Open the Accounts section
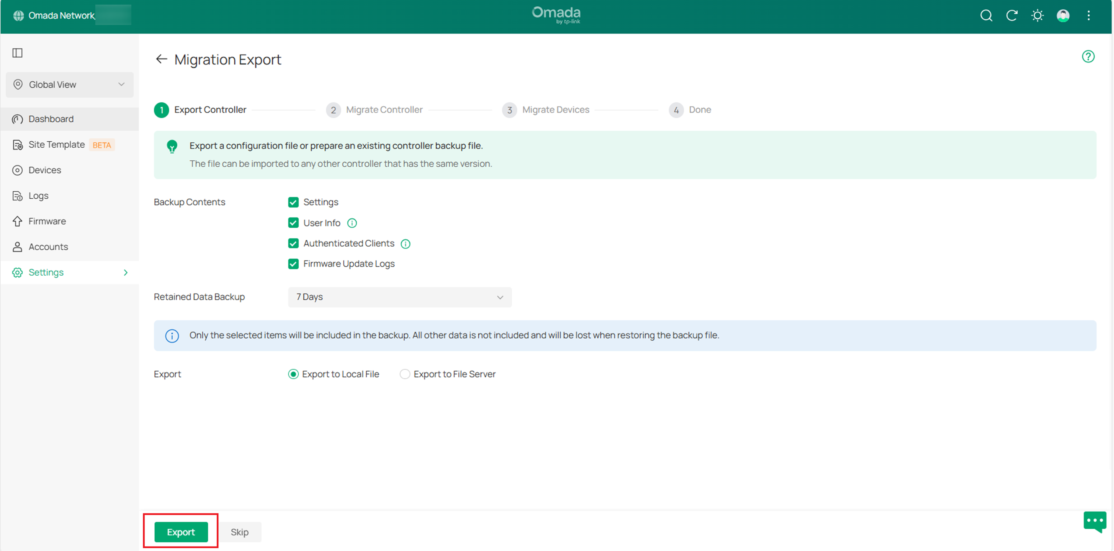1114x551 pixels. point(48,247)
